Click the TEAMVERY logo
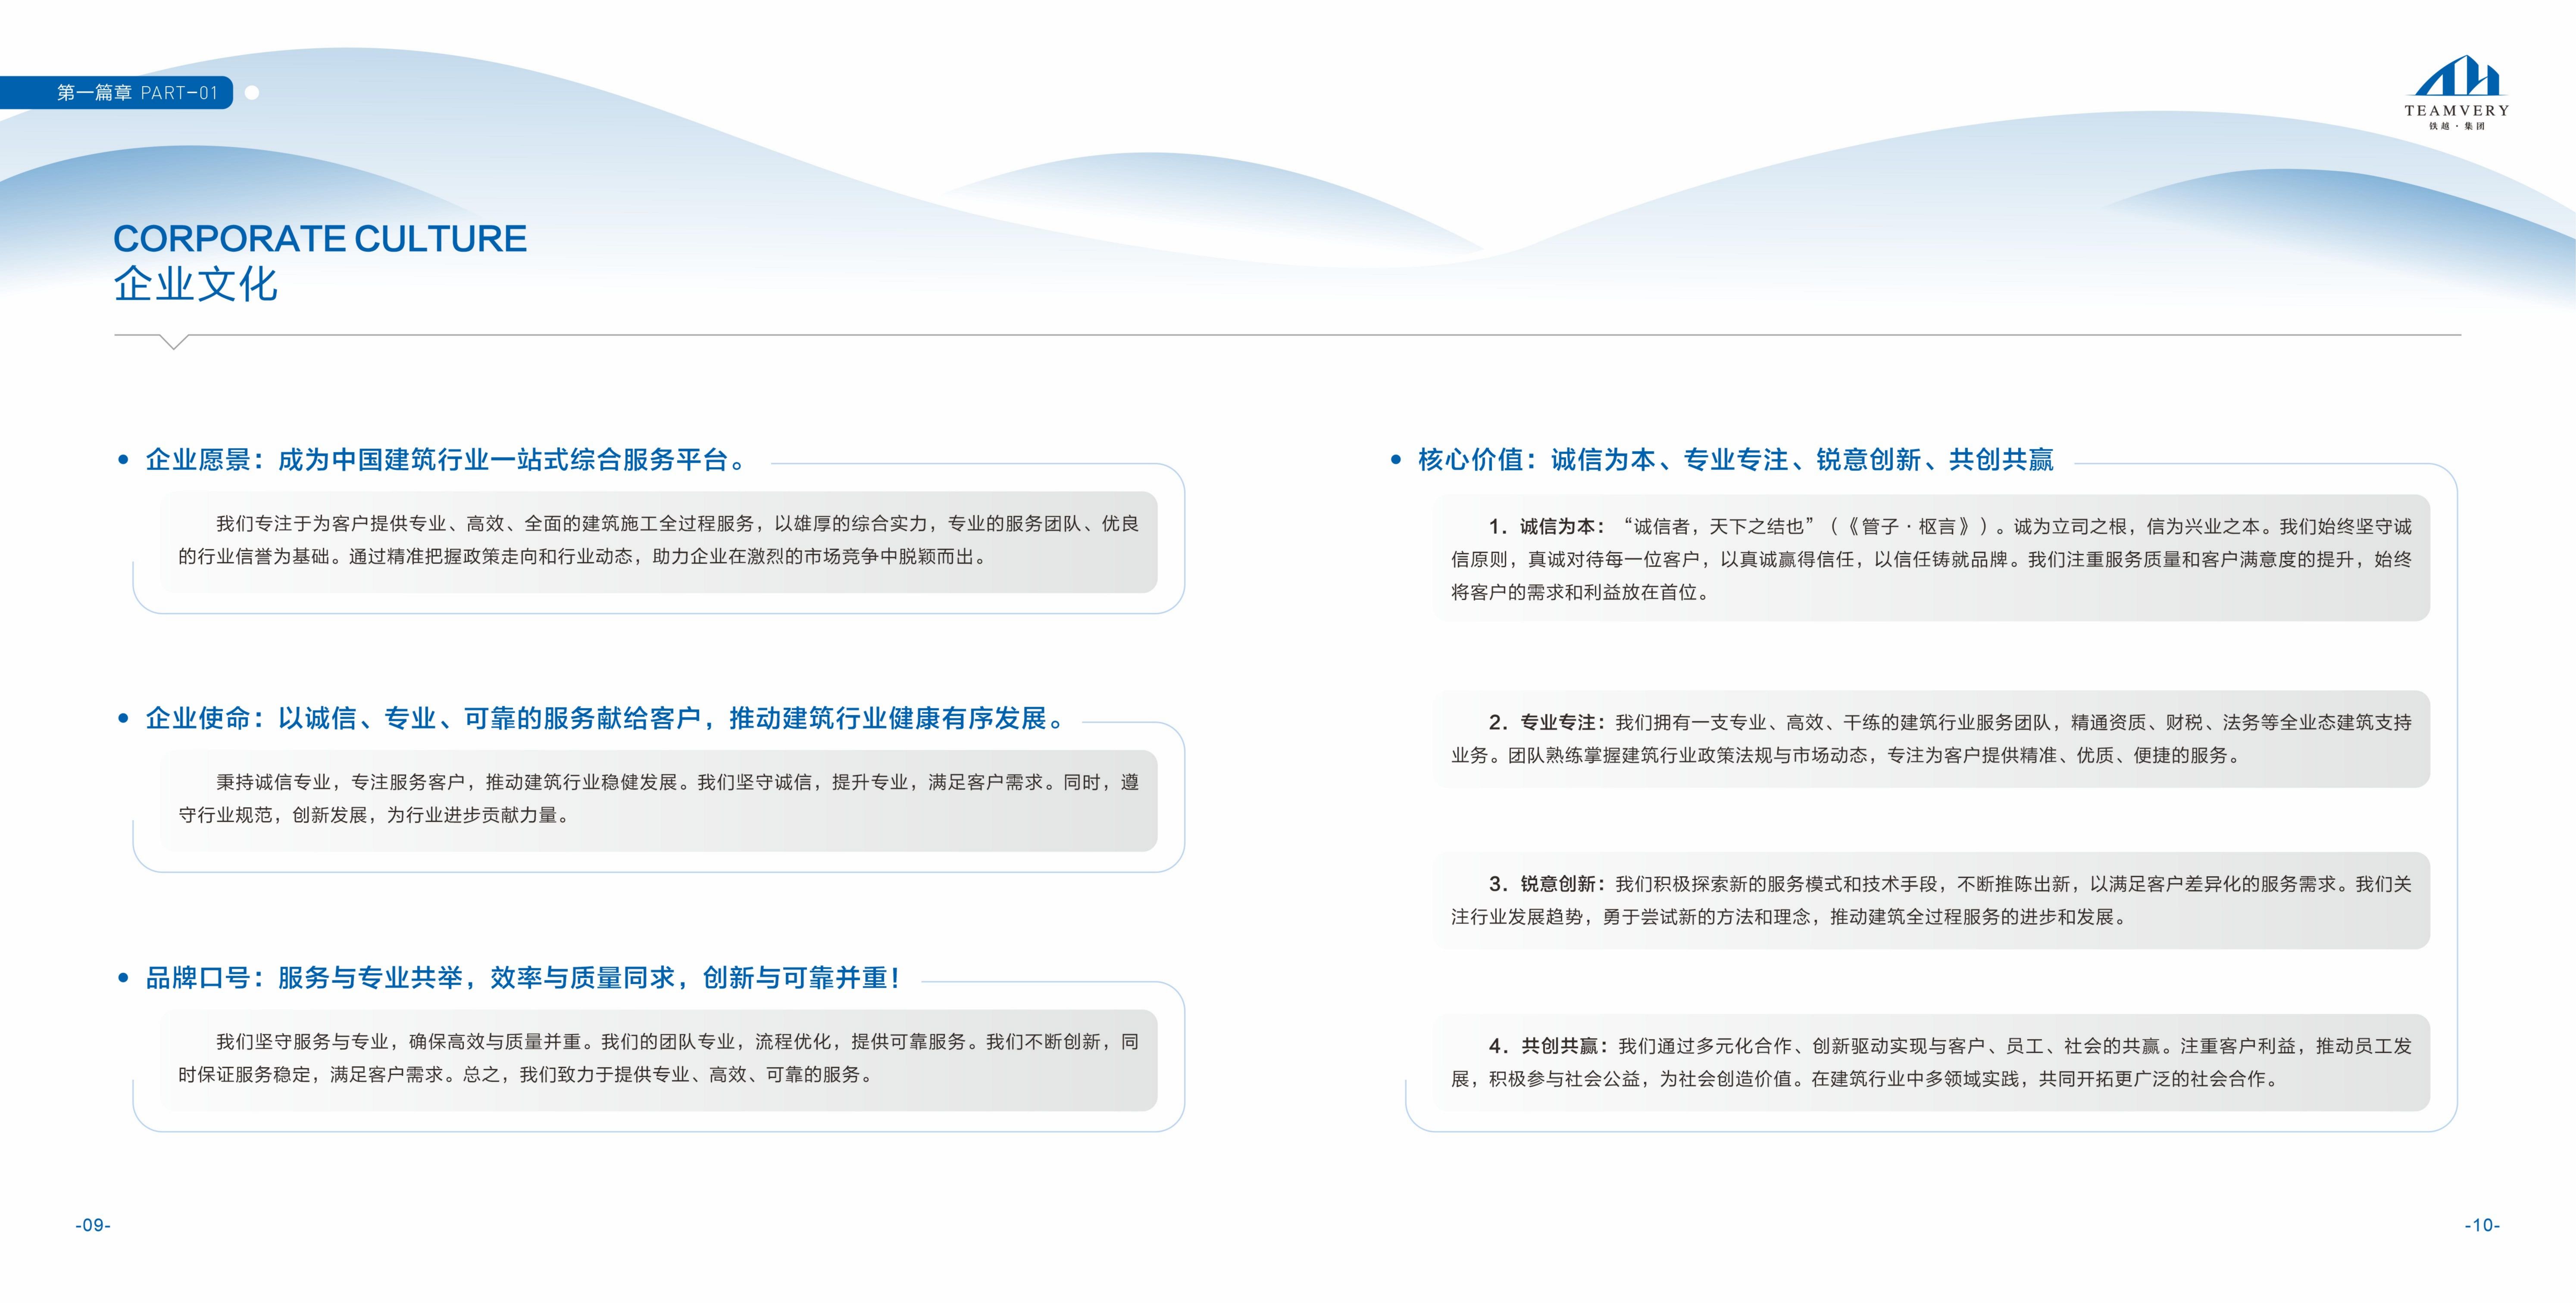 [x=2456, y=93]
